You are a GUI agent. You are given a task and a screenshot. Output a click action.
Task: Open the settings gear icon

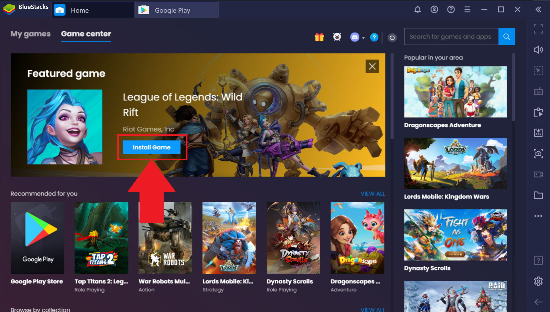point(538,281)
